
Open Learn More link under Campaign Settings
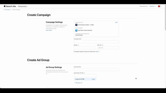coord(49,30)
